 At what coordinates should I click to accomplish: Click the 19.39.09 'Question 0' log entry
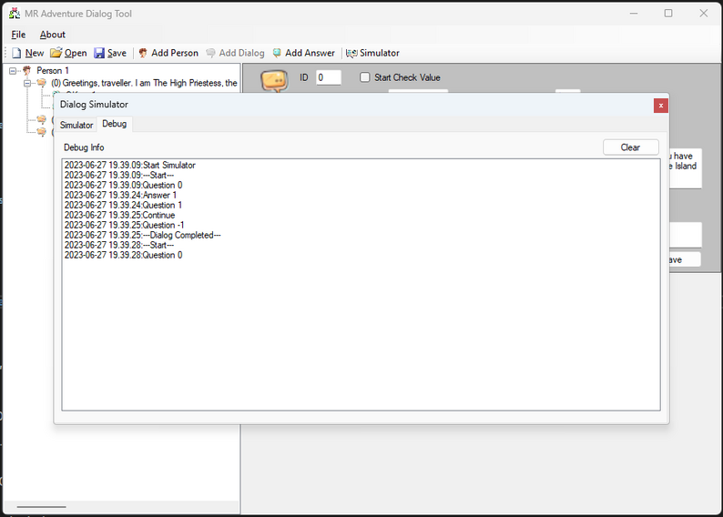tap(123, 186)
